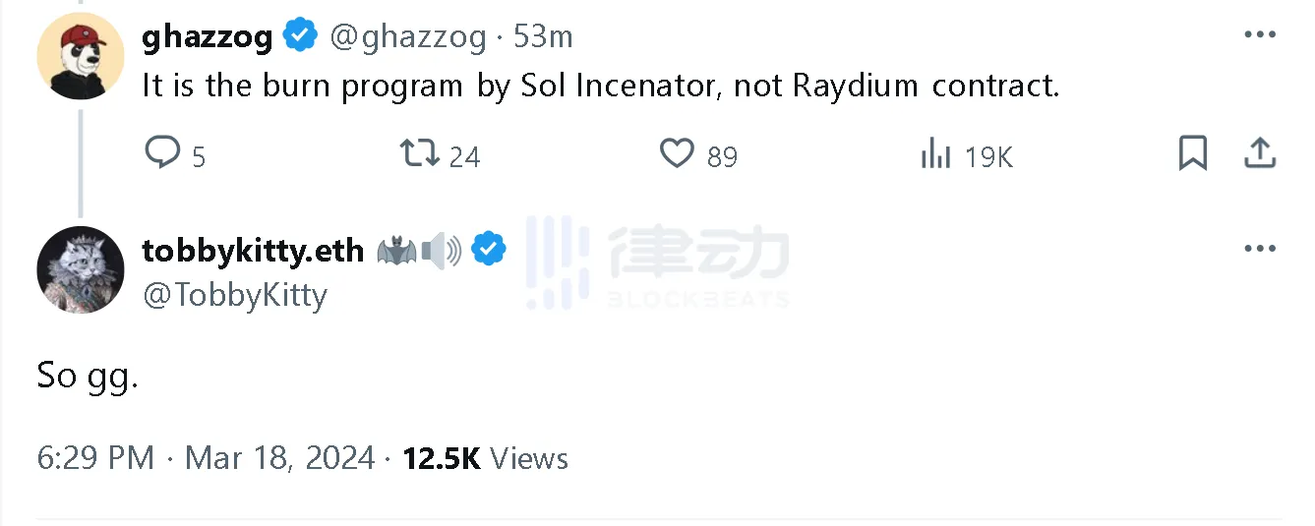Bookmark ghazzog's tweet
Screen dimensions: 1315x526
(1192, 153)
